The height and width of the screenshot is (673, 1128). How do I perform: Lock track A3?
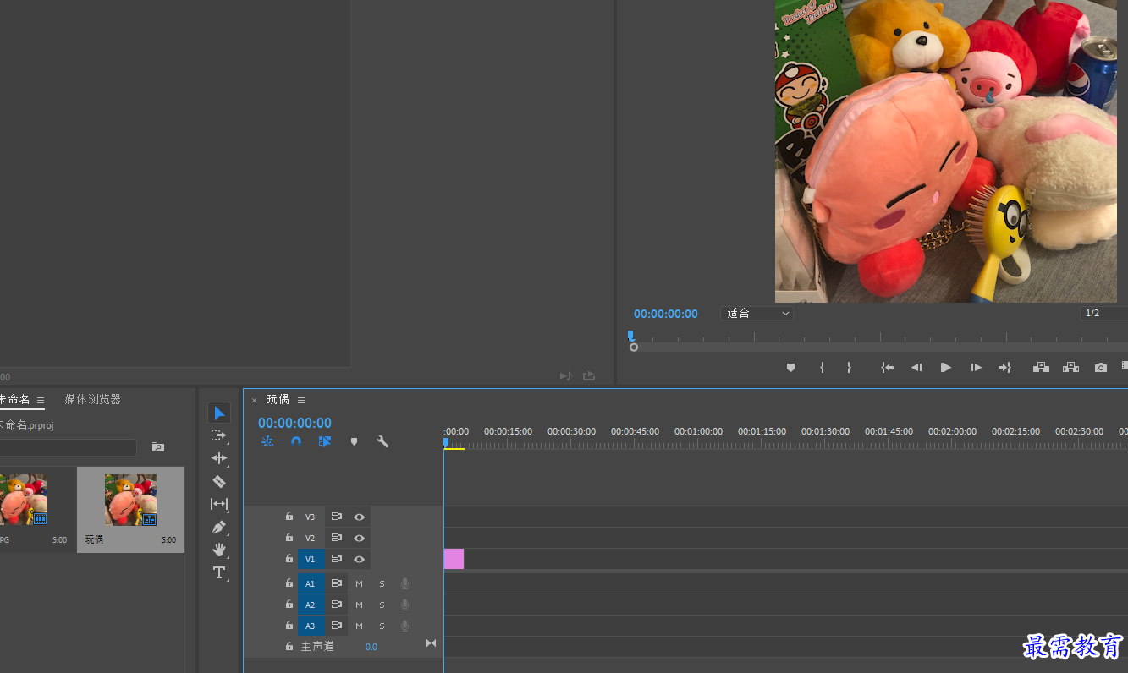tap(289, 626)
